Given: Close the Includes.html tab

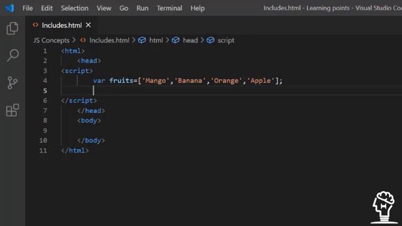Looking at the screenshot, I should tap(88, 25).
